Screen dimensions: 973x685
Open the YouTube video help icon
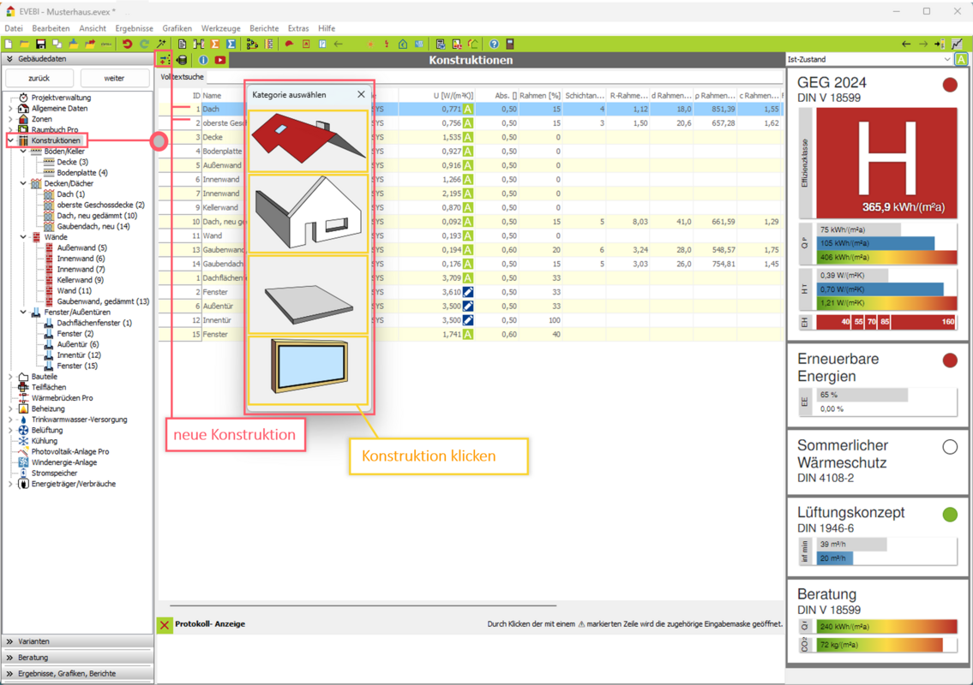pos(220,60)
